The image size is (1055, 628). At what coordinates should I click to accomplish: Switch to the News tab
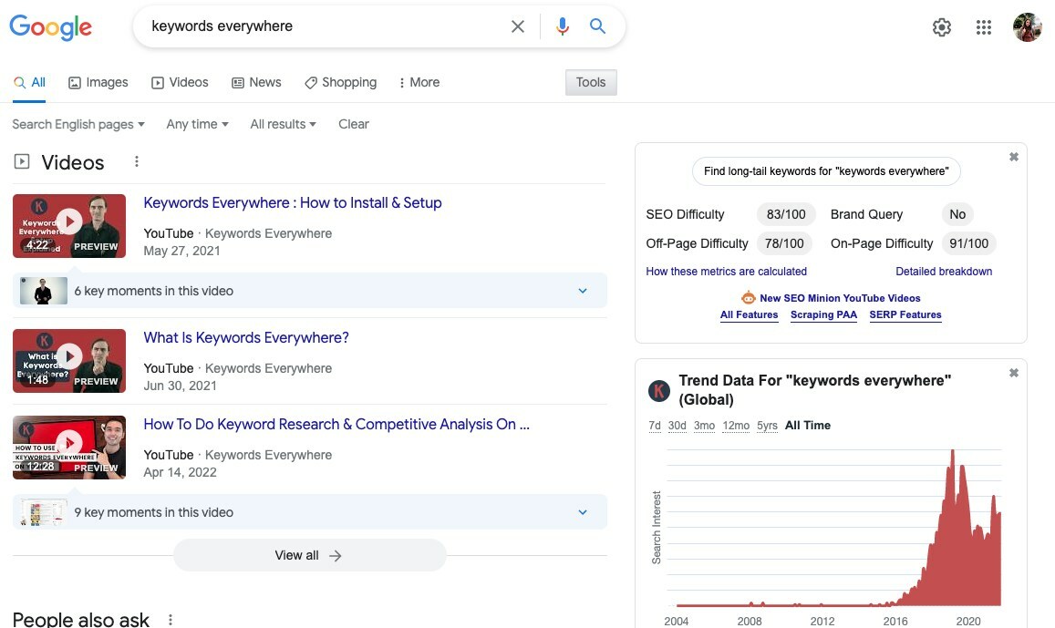pos(256,82)
